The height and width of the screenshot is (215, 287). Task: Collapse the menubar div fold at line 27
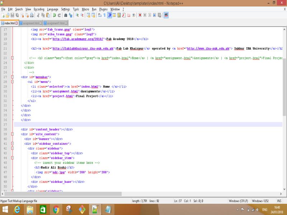12,77
